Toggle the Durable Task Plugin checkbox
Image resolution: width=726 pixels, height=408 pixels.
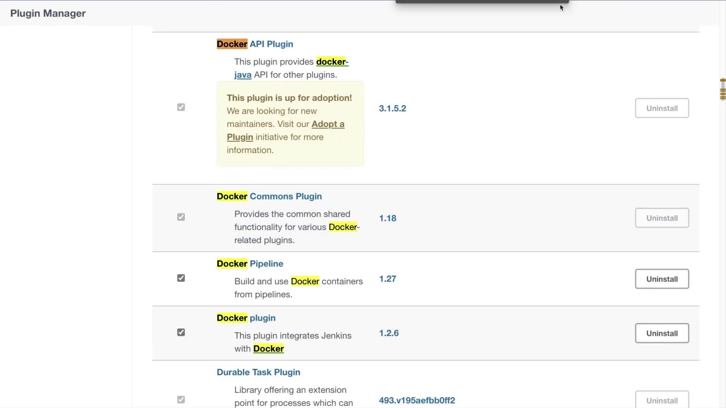tap(181, 400)
